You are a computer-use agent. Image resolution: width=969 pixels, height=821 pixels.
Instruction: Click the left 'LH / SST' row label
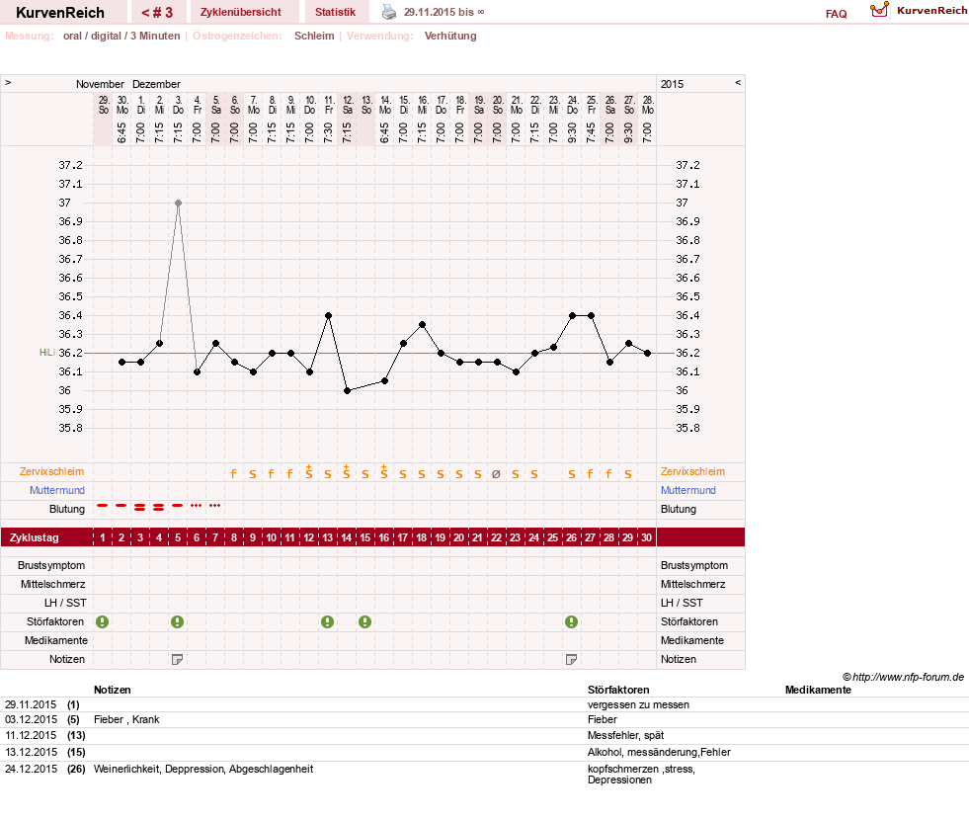[65, 603]
